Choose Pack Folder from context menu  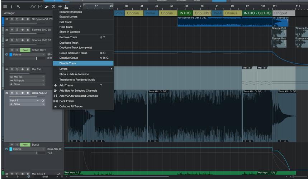point(83,101)
